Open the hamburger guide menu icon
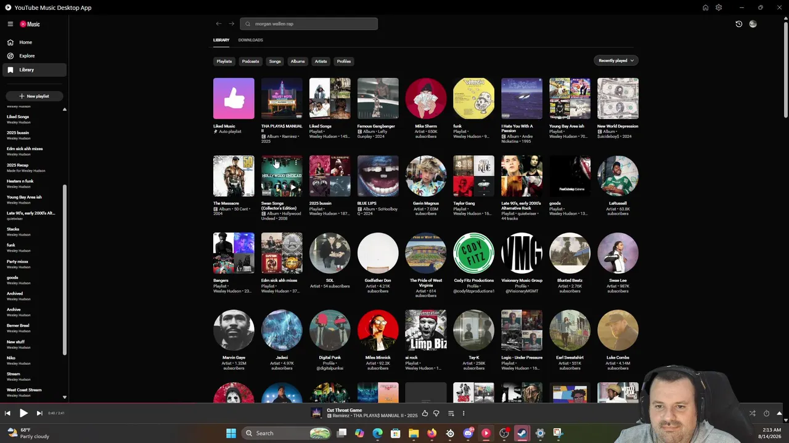The height and width of the screenshot is (443, 789). 10,24
